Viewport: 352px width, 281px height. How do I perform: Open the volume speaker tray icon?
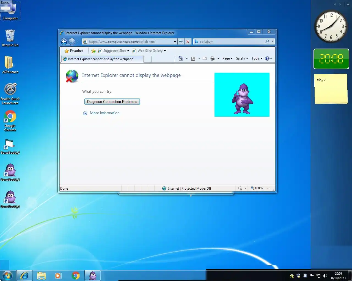tap(325, 276)
